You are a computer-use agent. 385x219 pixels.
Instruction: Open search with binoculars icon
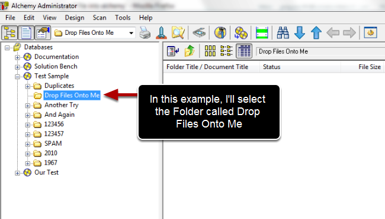coord(283,33)
